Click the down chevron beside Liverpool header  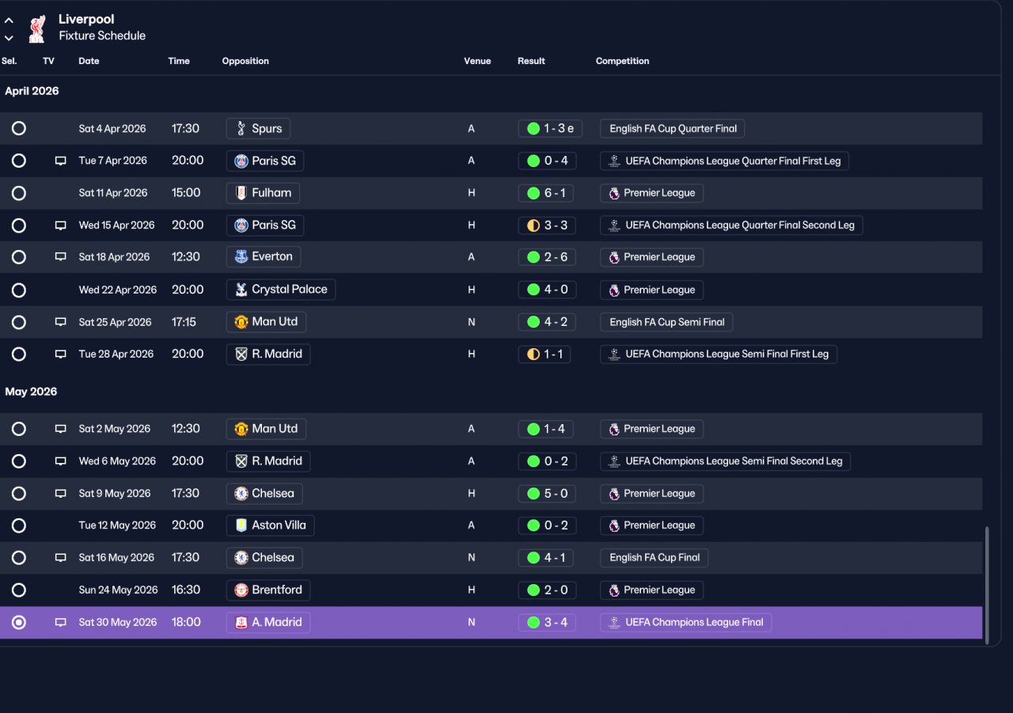pyautogui.click(x=9, y=37)
